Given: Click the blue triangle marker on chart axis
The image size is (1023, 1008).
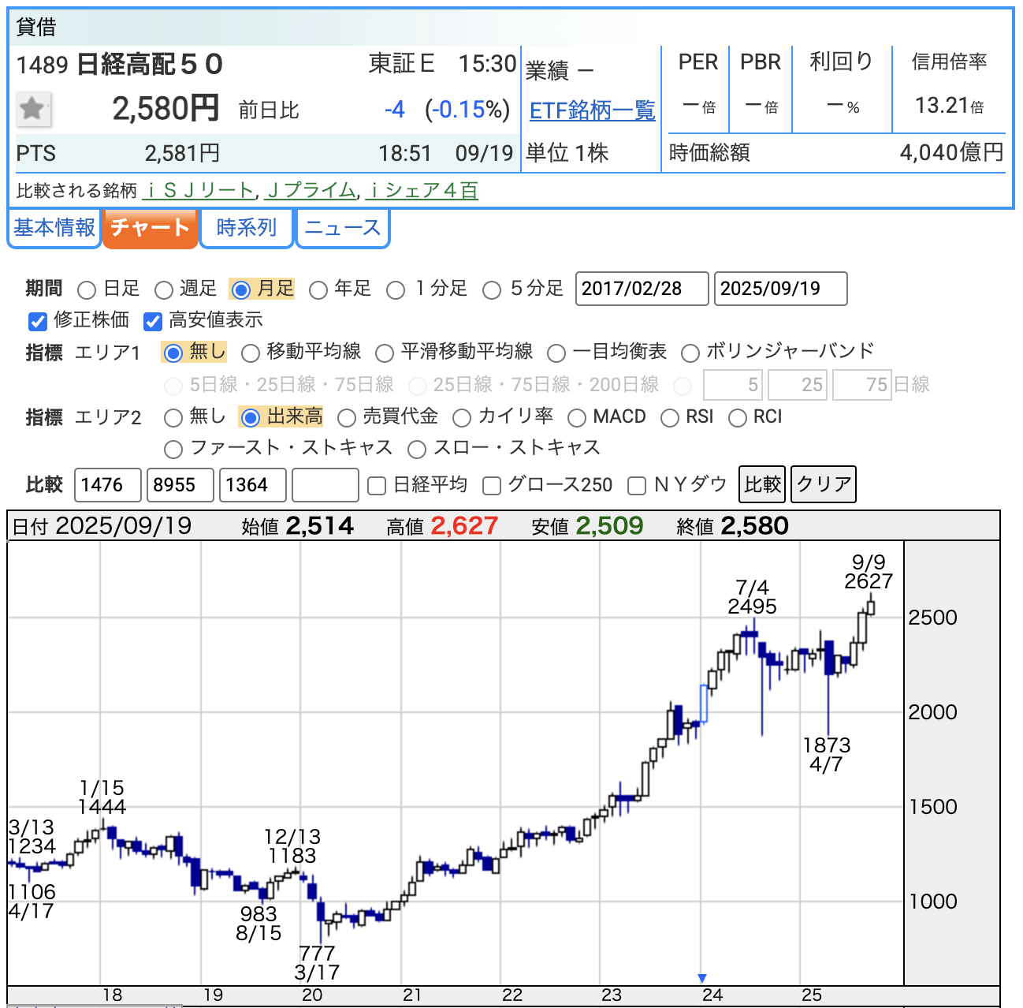Looking at the screenshot, I should [x=702, y=978].
